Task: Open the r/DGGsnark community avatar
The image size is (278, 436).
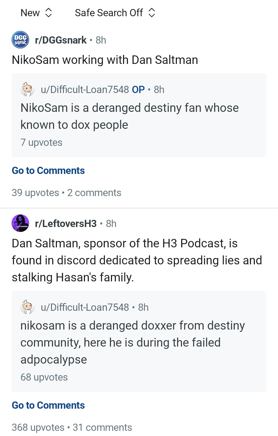Action: [20, 40]
